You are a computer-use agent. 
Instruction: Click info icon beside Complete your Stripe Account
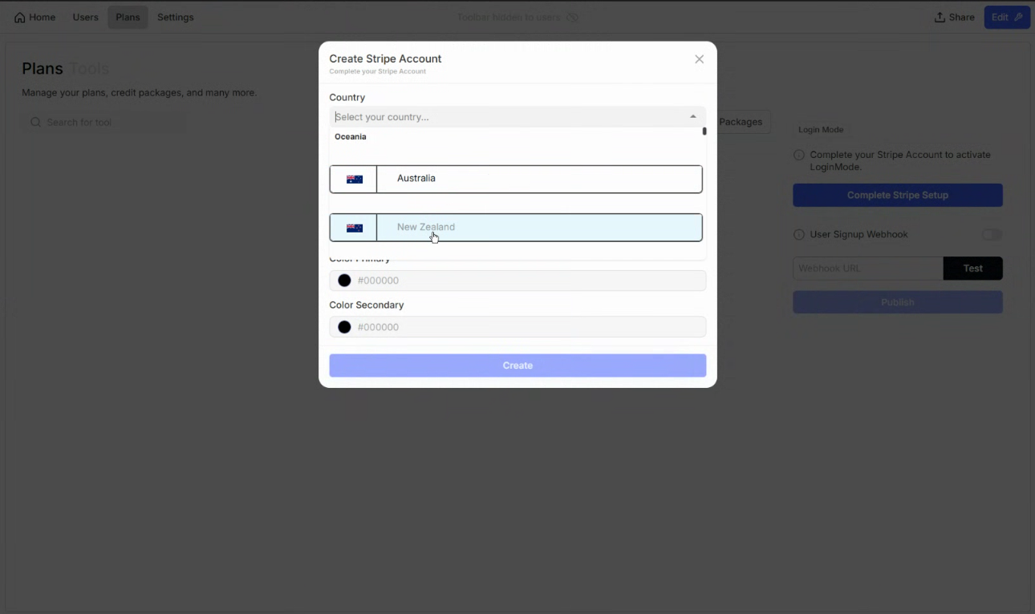799,155
